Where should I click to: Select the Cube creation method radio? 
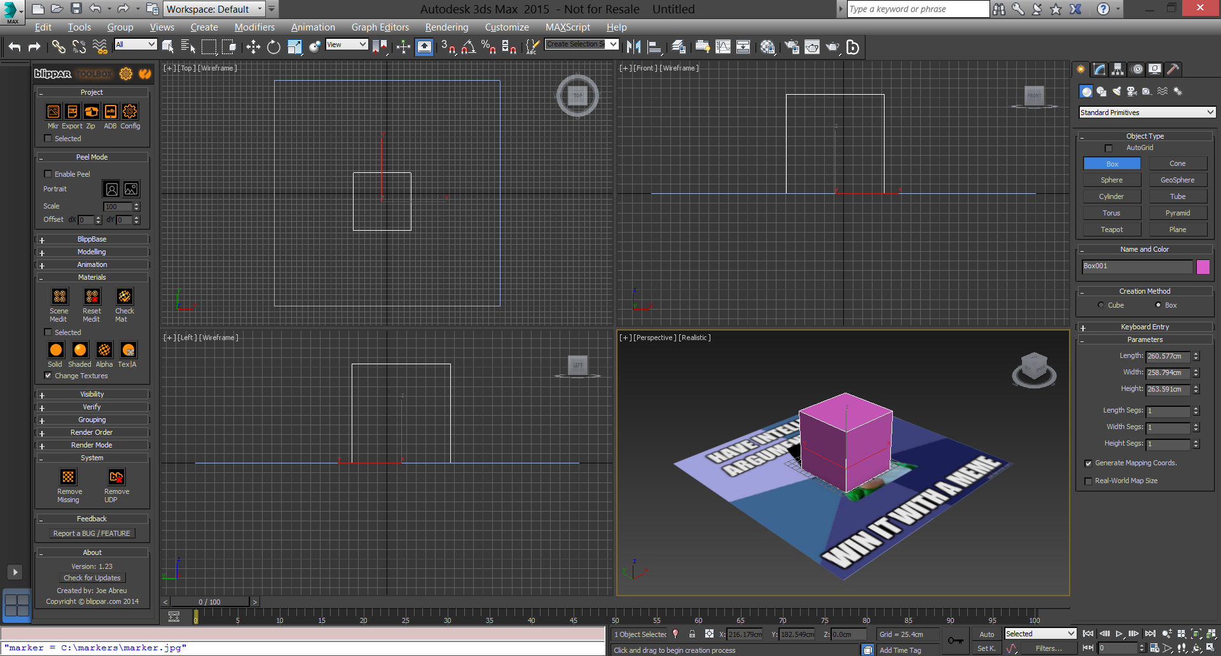point(1101,305)
